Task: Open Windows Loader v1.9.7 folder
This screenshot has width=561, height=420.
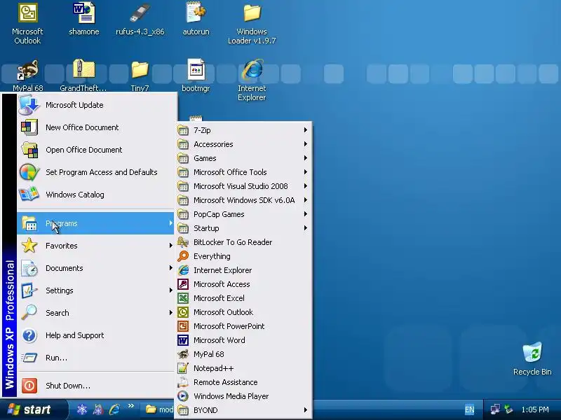Action: coord(252,24)
